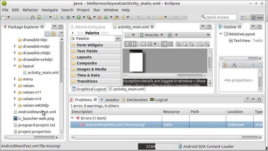Click Link with Editor in Package Explorer
The image size is (268, 151).
[54, 34]
